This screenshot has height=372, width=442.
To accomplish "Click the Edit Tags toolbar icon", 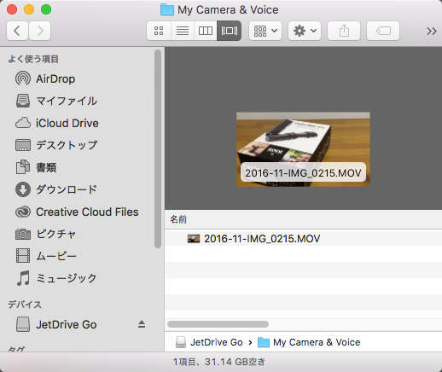I will tap(383, 31).
